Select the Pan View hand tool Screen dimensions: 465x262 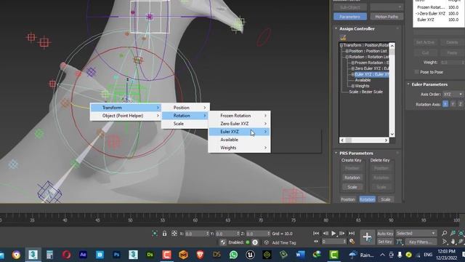click(x=453, y=242)
